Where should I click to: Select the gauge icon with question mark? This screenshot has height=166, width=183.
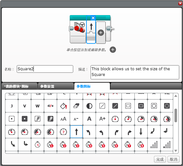click(x=63, y=132)
